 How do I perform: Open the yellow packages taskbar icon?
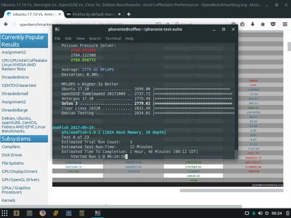[56, 213]
